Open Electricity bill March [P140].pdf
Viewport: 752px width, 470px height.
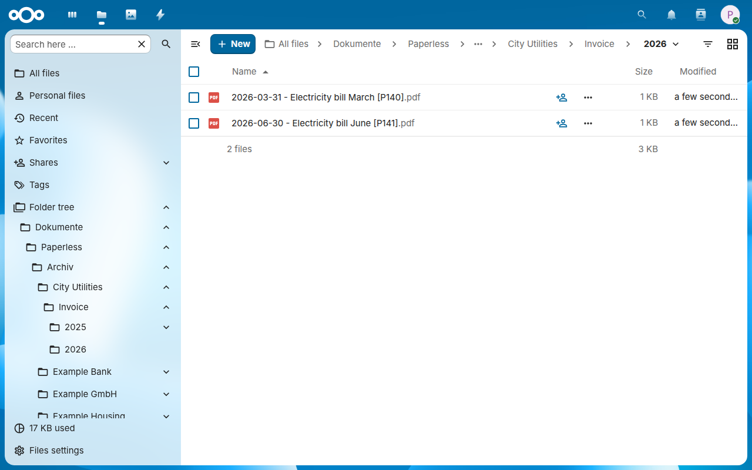326,98
